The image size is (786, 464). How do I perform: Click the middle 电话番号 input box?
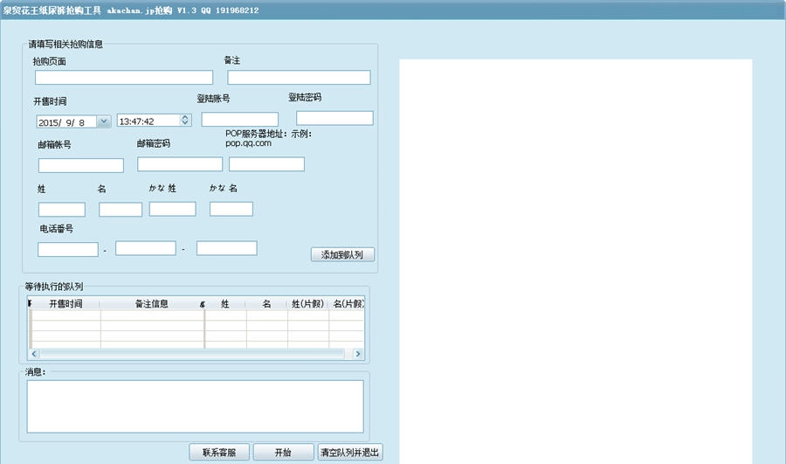(x=145, y=248)
